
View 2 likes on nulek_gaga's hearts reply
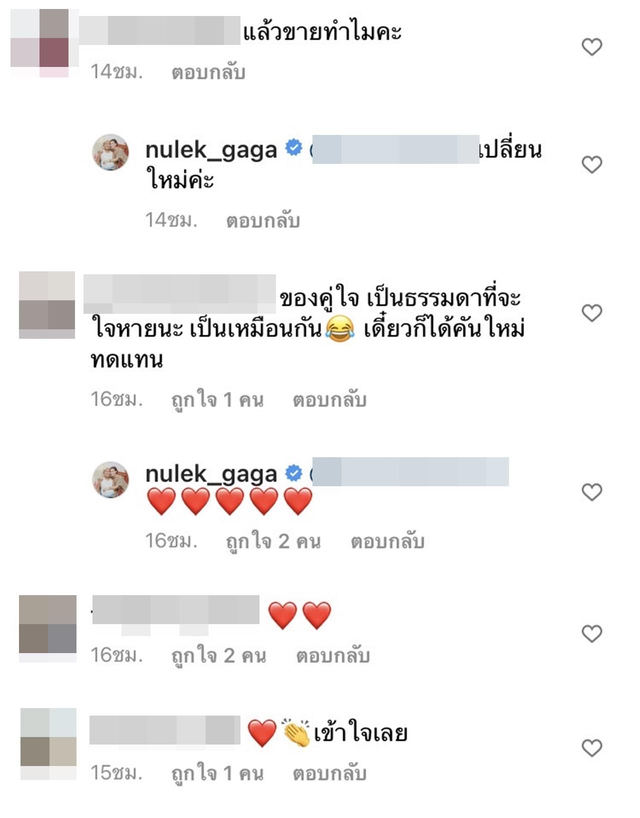click(x=273, y=541)
